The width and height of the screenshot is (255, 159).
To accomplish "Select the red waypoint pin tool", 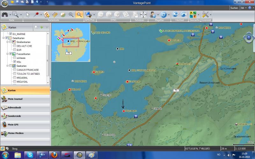I will click(36, 15).
